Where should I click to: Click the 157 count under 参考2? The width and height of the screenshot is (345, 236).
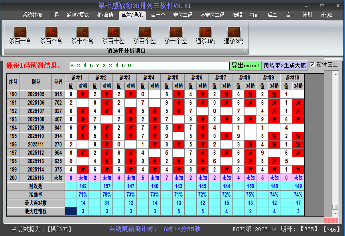[x=107, y=186]
